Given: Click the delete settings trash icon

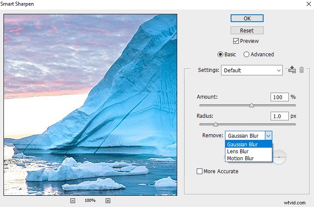Looking at the screenshot, I should tap(301, 70).
